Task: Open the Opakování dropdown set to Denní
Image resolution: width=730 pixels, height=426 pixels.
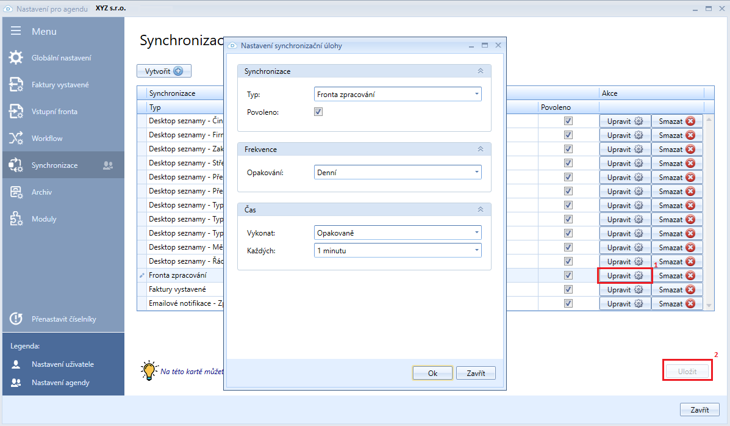Action: [x=398, y=172]
